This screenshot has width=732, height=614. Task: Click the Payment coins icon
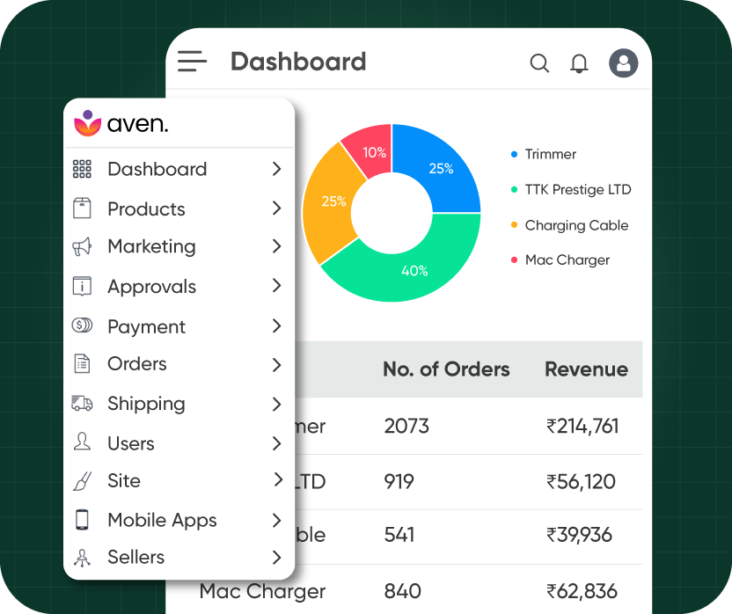pyautogui.click(x=82, y=325)
